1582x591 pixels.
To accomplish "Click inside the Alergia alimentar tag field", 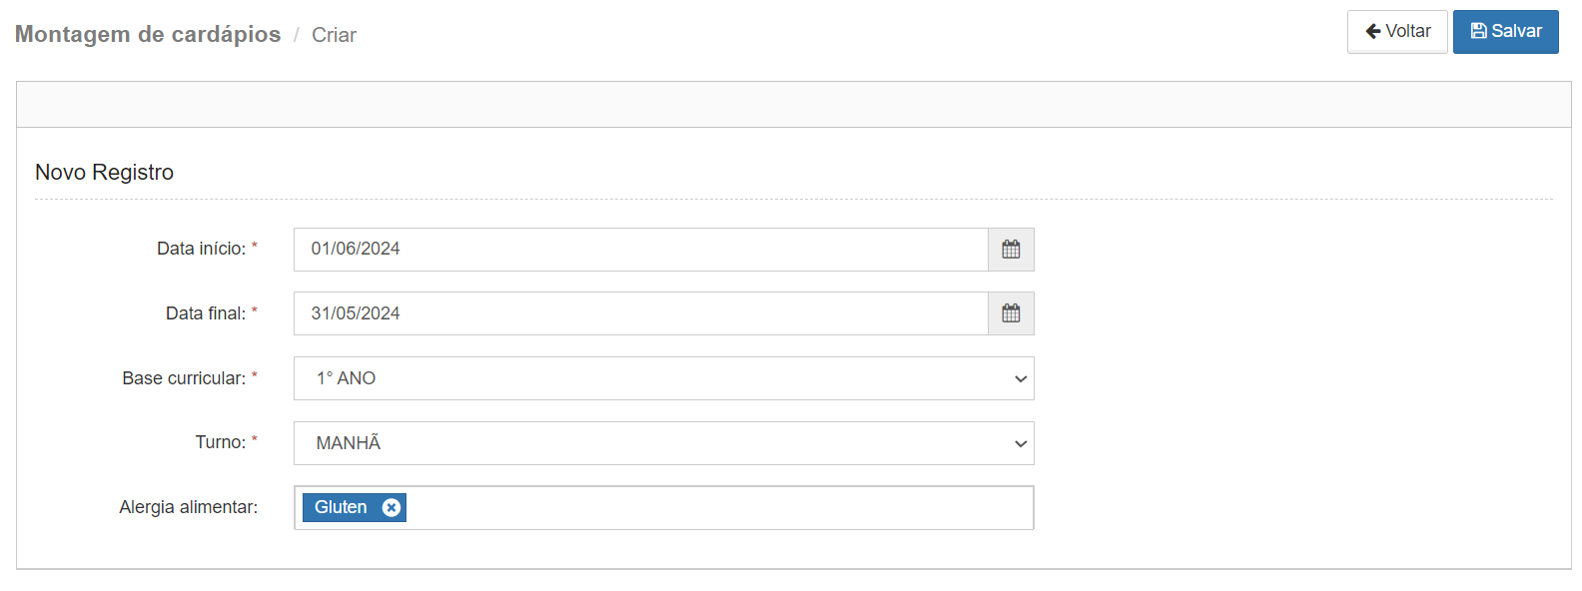I will click(x=719, y=508).
